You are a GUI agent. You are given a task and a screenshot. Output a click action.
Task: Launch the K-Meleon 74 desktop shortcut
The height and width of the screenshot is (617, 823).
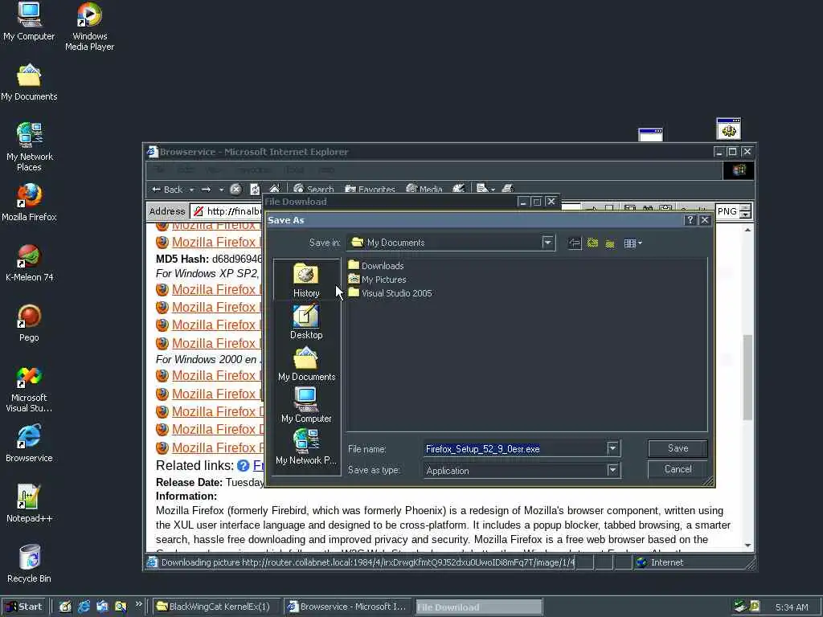click(29, 263)
